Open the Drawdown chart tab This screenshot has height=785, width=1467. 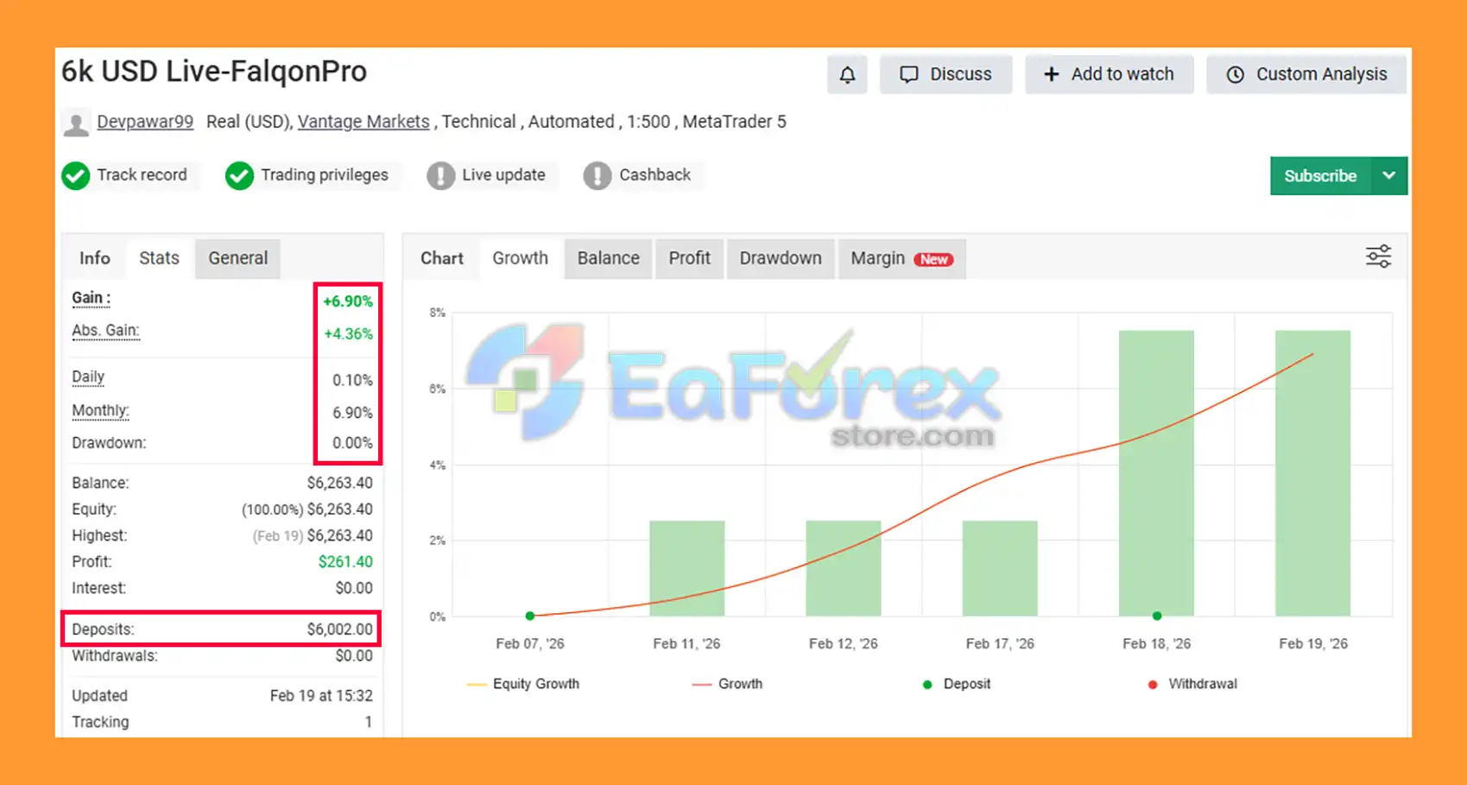pos(780,258)
